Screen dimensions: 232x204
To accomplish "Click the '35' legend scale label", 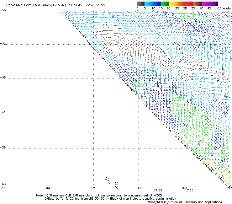I will [193, 8].
